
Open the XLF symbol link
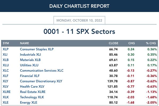[6, 76]
